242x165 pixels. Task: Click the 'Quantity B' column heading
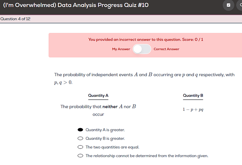coord(193,95)
